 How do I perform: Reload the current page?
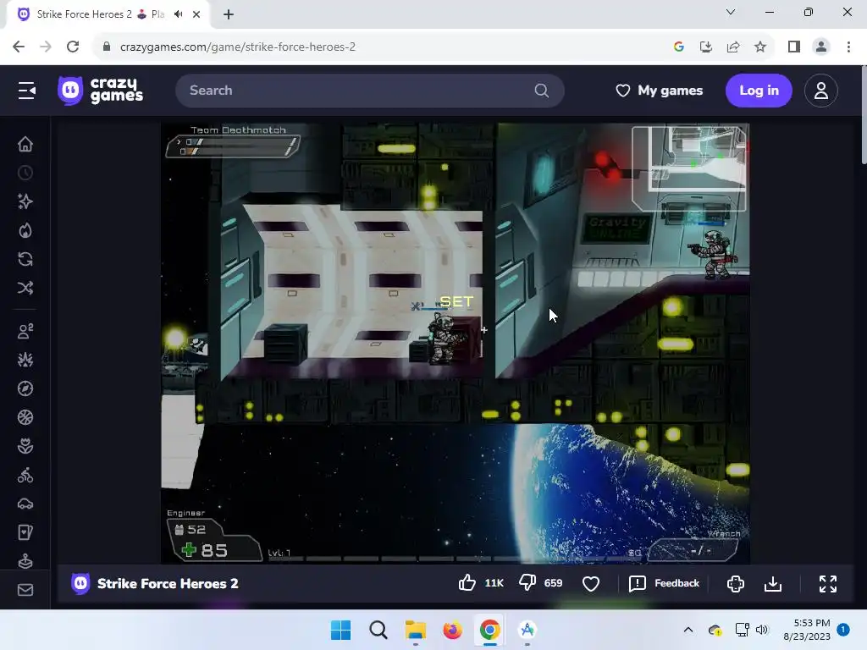coord(73,47)
